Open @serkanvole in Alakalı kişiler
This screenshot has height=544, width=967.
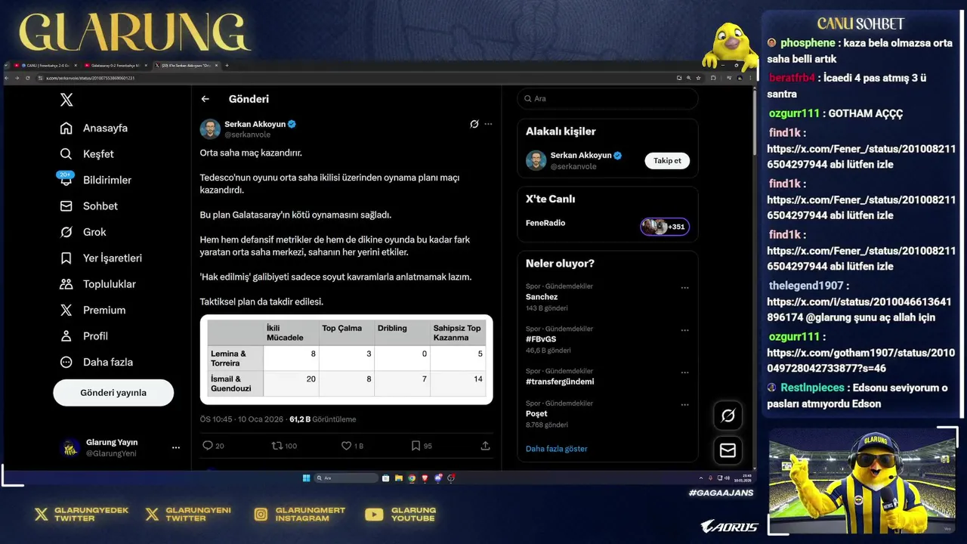coord(573,166)
